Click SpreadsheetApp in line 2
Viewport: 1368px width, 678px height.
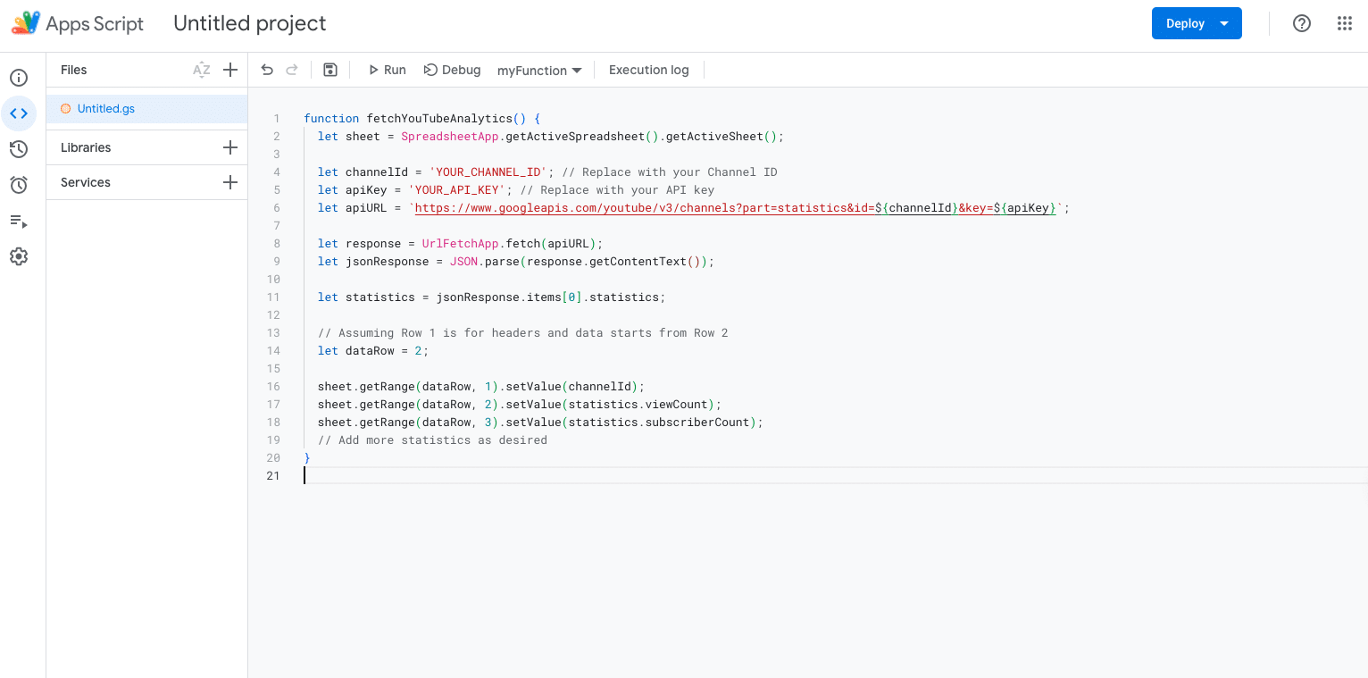450,137
